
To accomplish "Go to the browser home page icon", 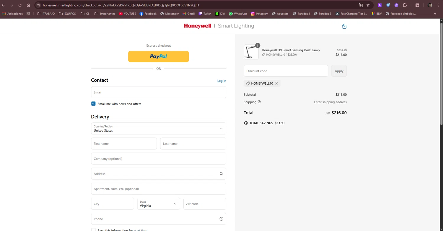I will pos(28,5).
